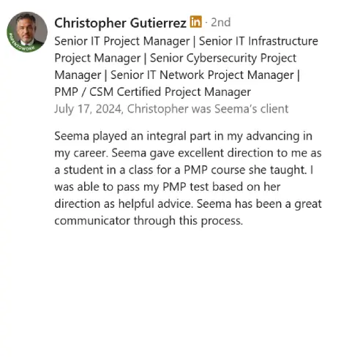Open the Christopher Gutierrez name link
This screenshot has width=341, height=357.
point(120,23)
